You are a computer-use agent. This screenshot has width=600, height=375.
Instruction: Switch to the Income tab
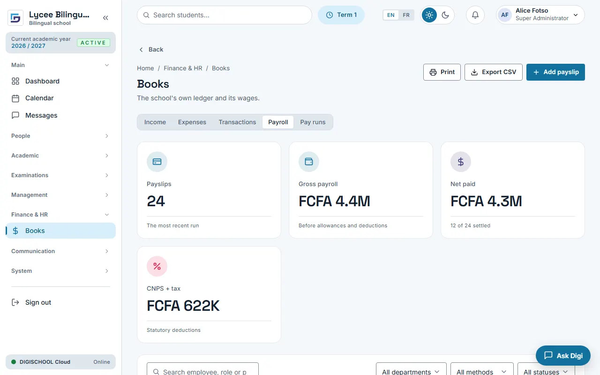155,122
